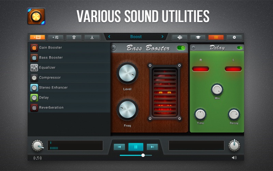273x171 pixels.
Task: Click the right level meter display
Action: 197,145
